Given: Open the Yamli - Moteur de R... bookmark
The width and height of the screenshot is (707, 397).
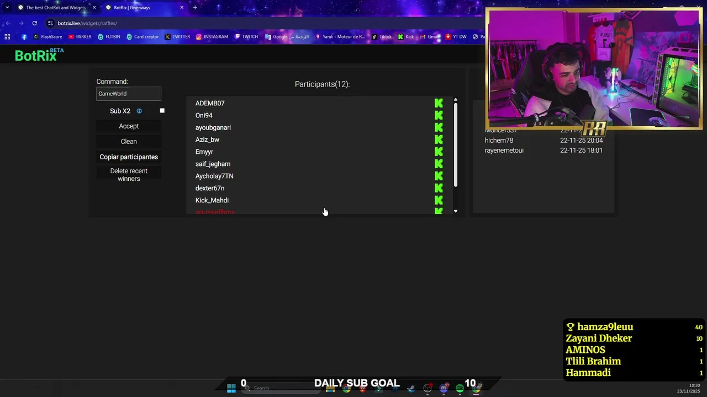Looking at the screenshot, I should [x=340, y=37].
